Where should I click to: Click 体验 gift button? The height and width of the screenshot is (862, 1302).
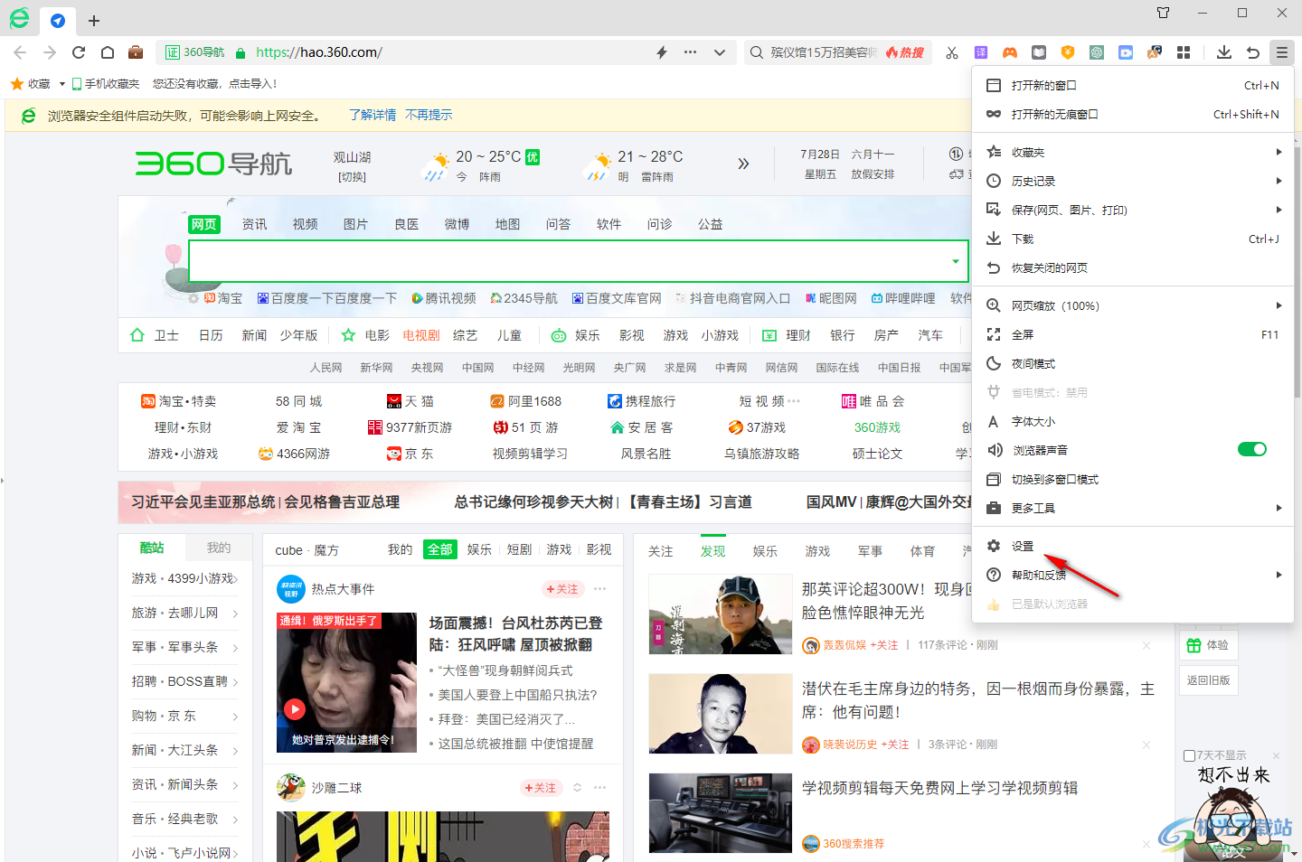(1208, 645)
